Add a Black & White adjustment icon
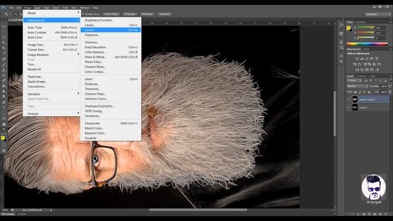This screenshot has width=393, height=221. pos(364,64)
